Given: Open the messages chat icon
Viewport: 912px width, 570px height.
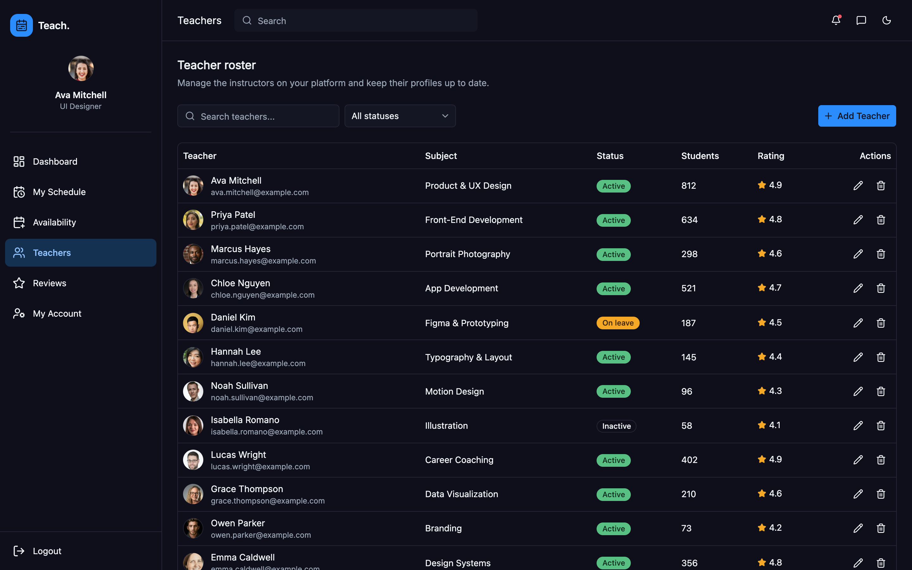Looking at the screenshot, I should coord(861,20).
